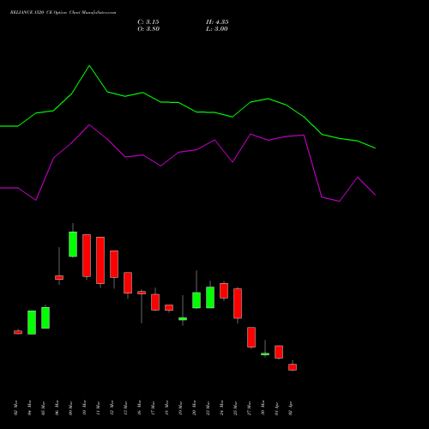Select the open value O: 3.80
429x429 pixels.
148,29
